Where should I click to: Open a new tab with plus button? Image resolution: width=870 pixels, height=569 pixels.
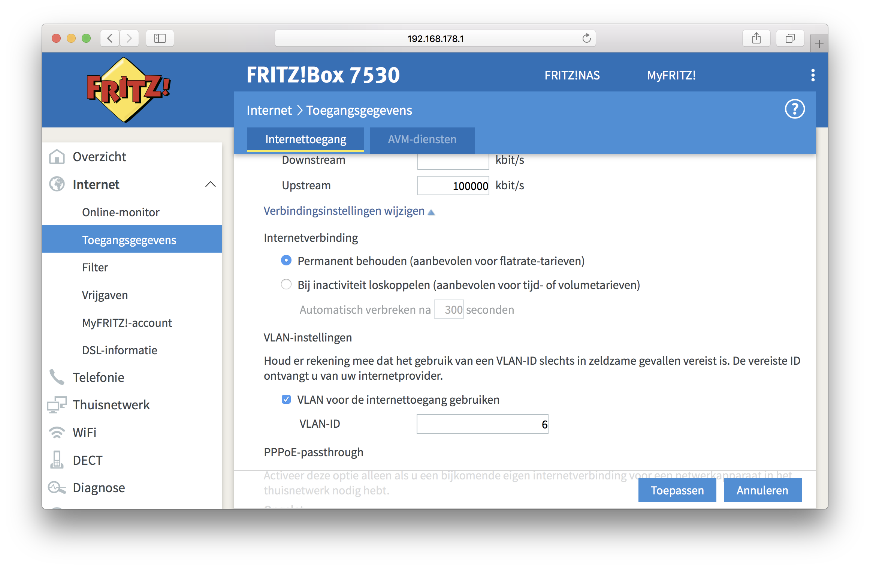tap(819, 44)
